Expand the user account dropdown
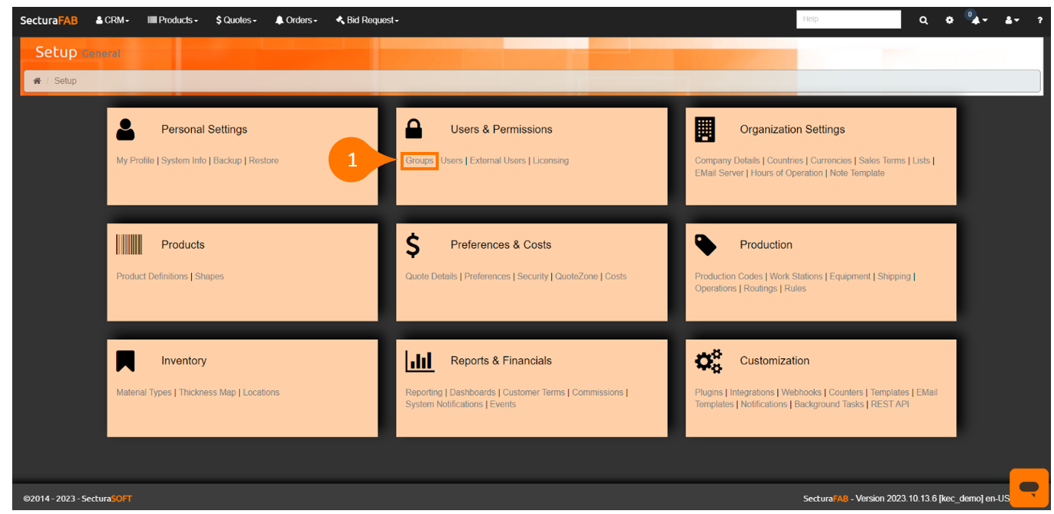1054x514 pixels. coord(1012,21)
